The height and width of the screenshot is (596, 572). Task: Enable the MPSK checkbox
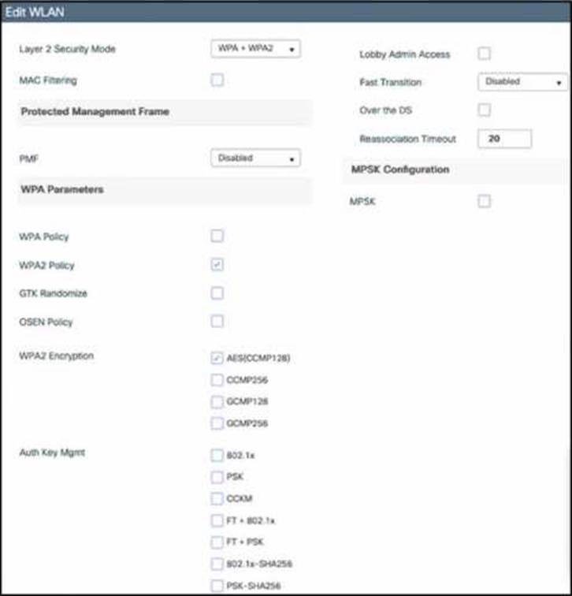(x=485, y=202)
